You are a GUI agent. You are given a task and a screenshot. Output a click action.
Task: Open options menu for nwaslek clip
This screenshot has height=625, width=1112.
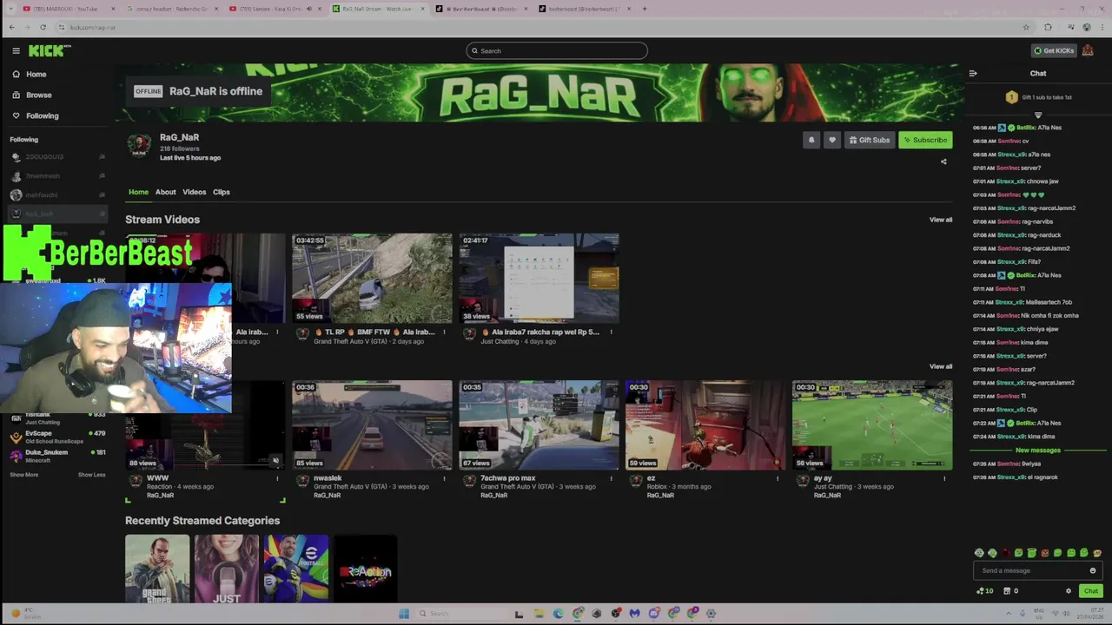tap(444, 478)
